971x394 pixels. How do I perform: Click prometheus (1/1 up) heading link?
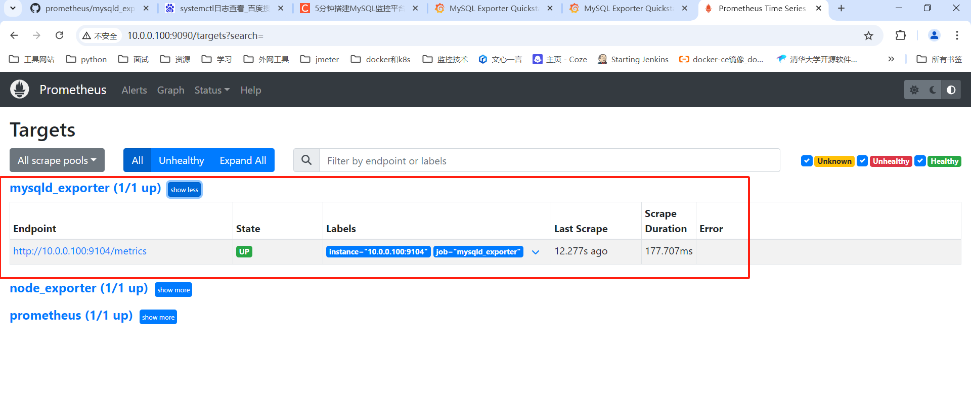pos(71,316)
